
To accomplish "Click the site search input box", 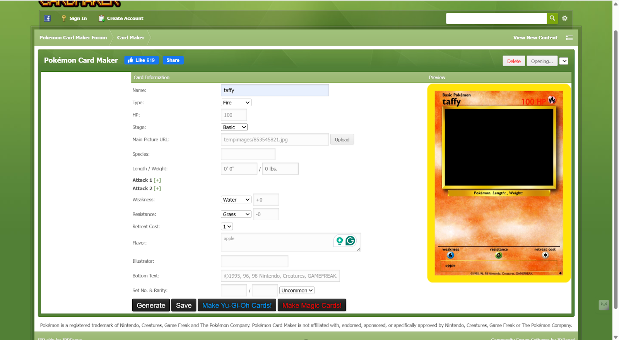I will click(x=496, y=18).
